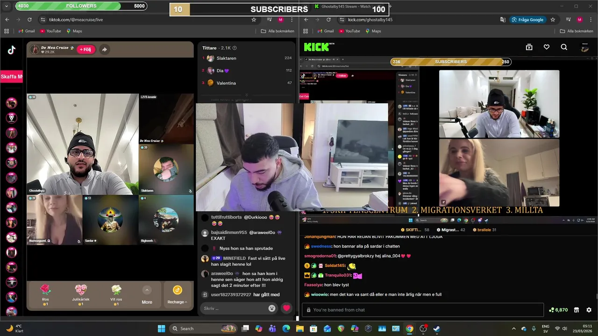This screenshot has height=336, width=598.
Task: Bookmark the kick.com page with star icon
Action: [x=553, y=20]
